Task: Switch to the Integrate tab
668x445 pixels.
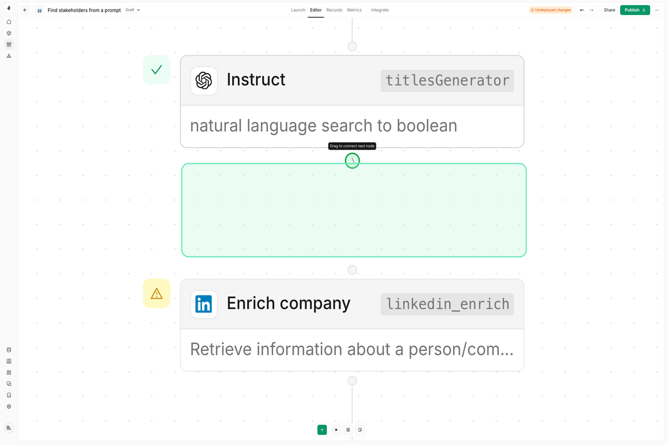Action: 380,10
